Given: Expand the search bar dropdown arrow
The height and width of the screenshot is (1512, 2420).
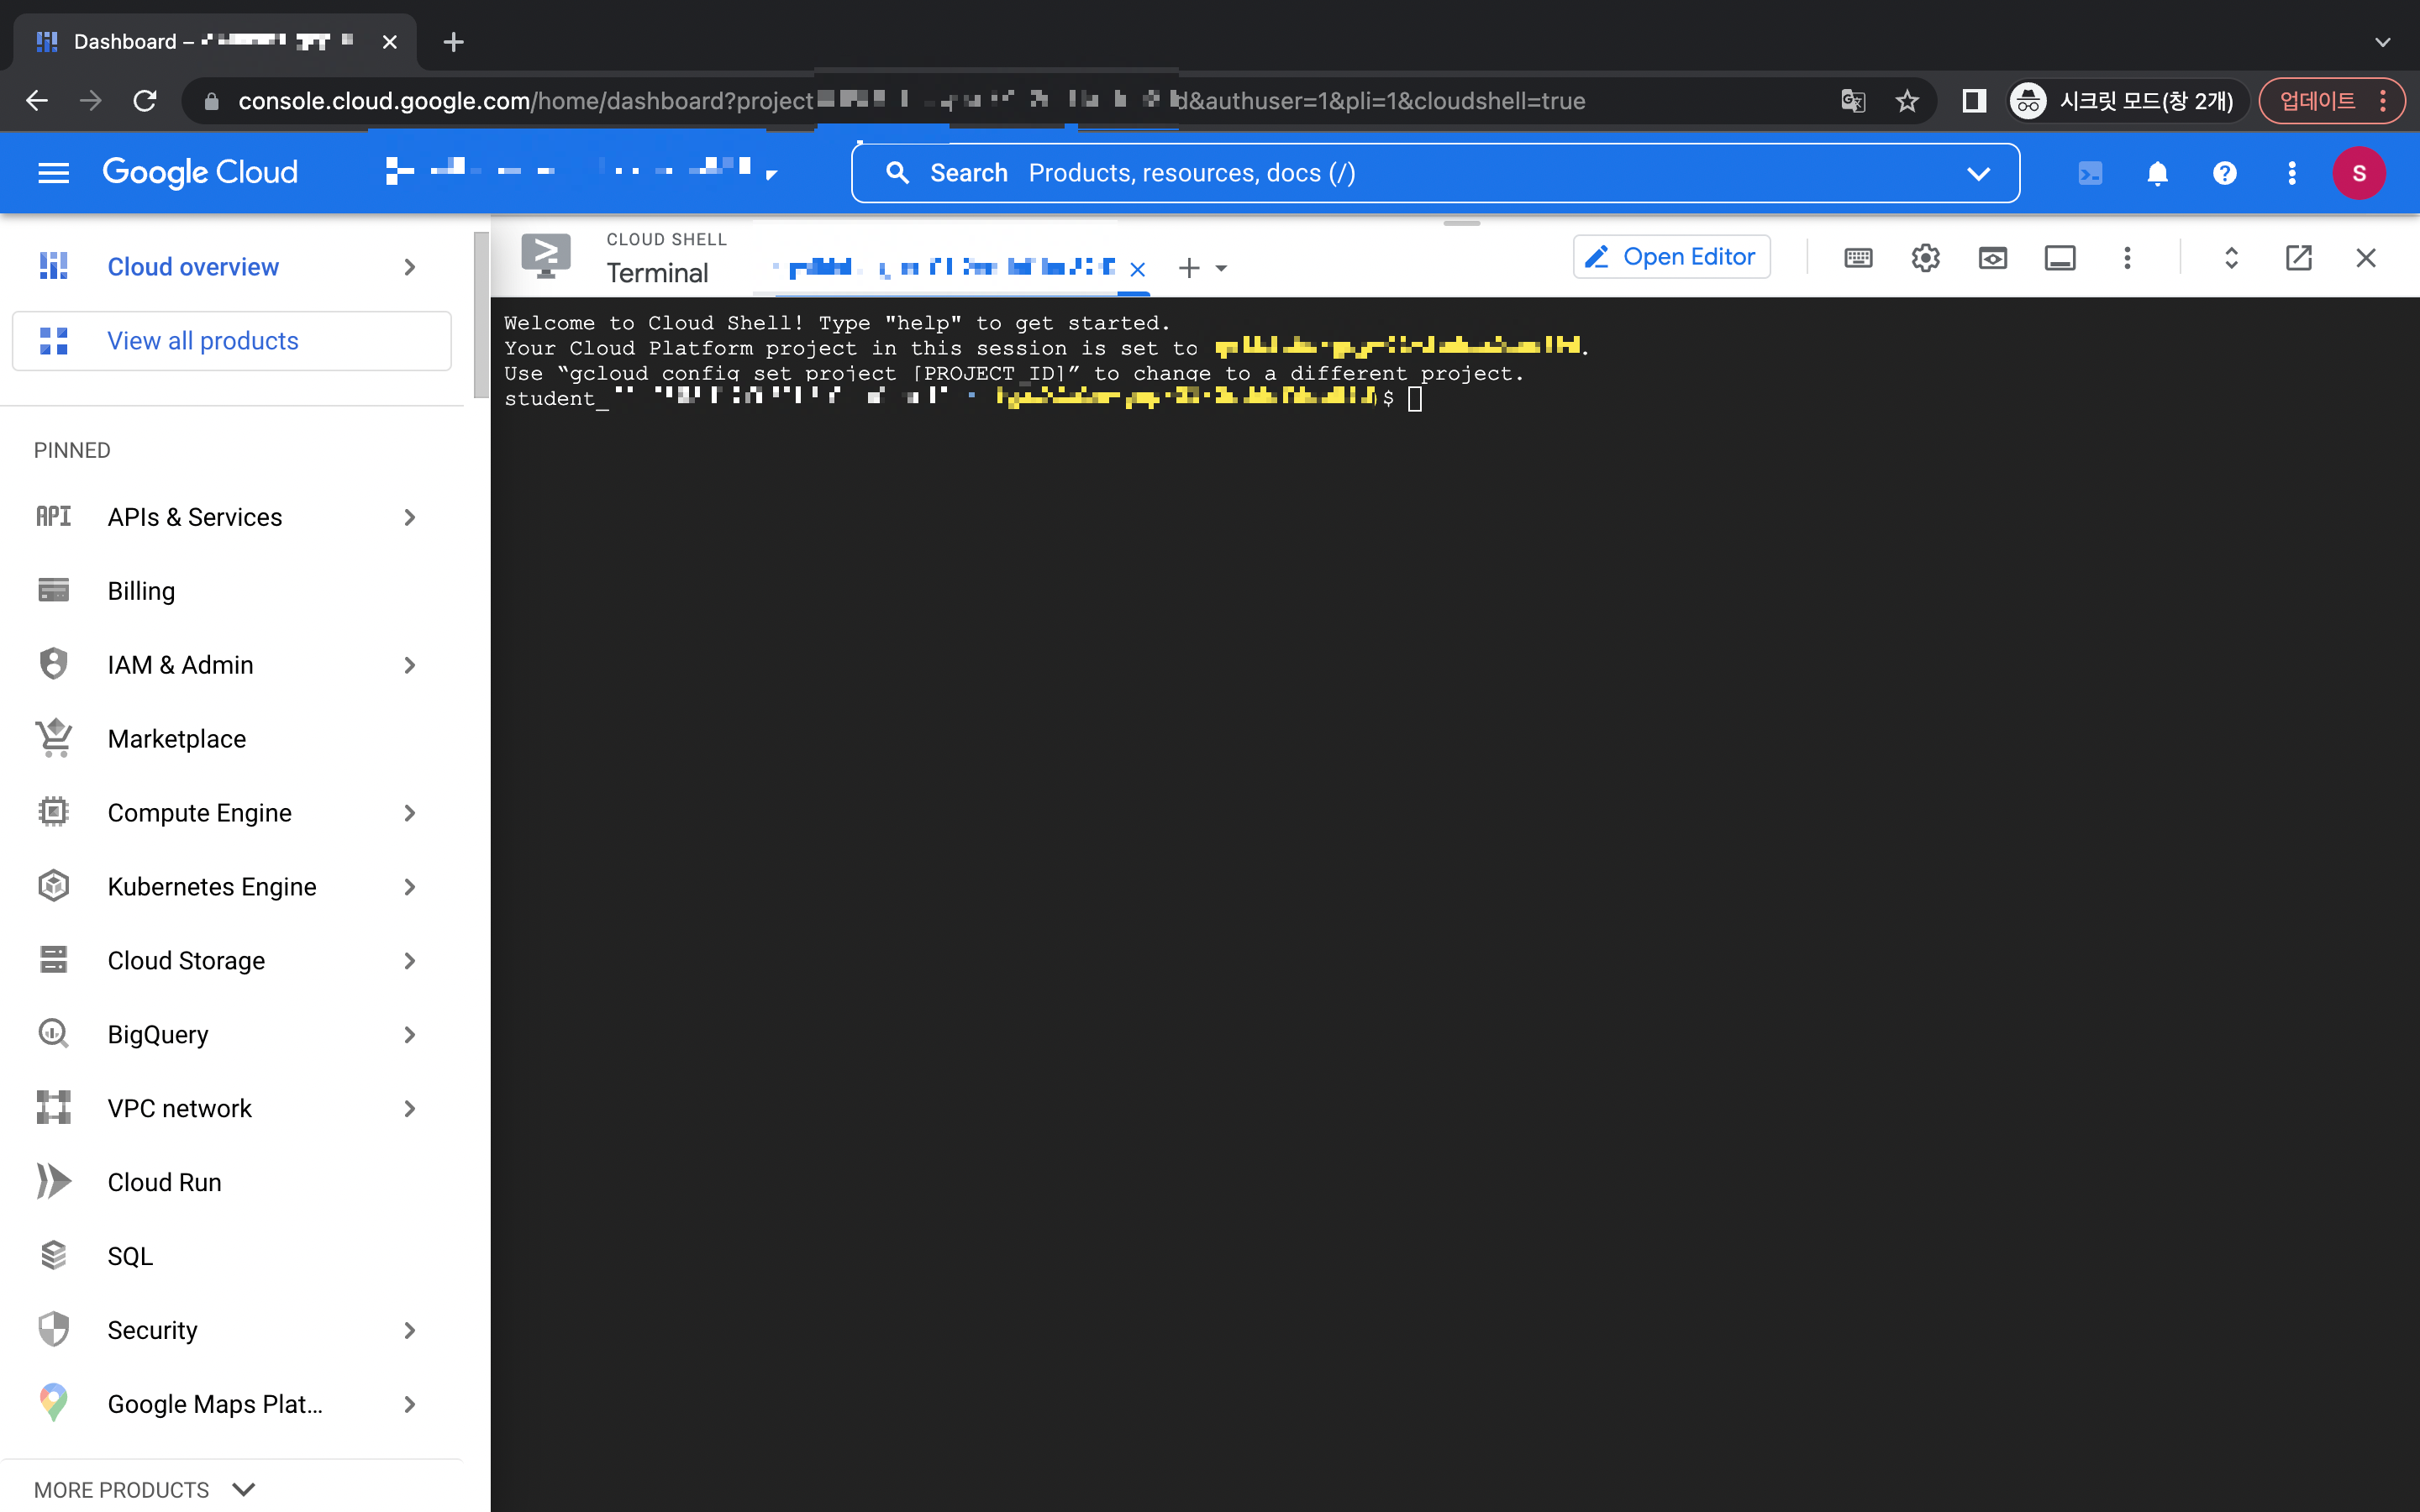Looking at the screenshot, I should click(x=1978, y=173).
